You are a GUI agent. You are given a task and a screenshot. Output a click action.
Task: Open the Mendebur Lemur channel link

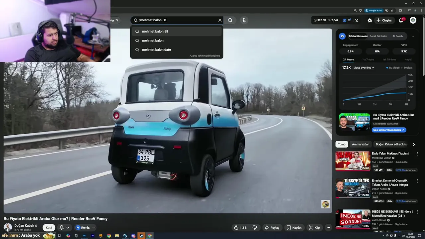click(x=382, y=158)
